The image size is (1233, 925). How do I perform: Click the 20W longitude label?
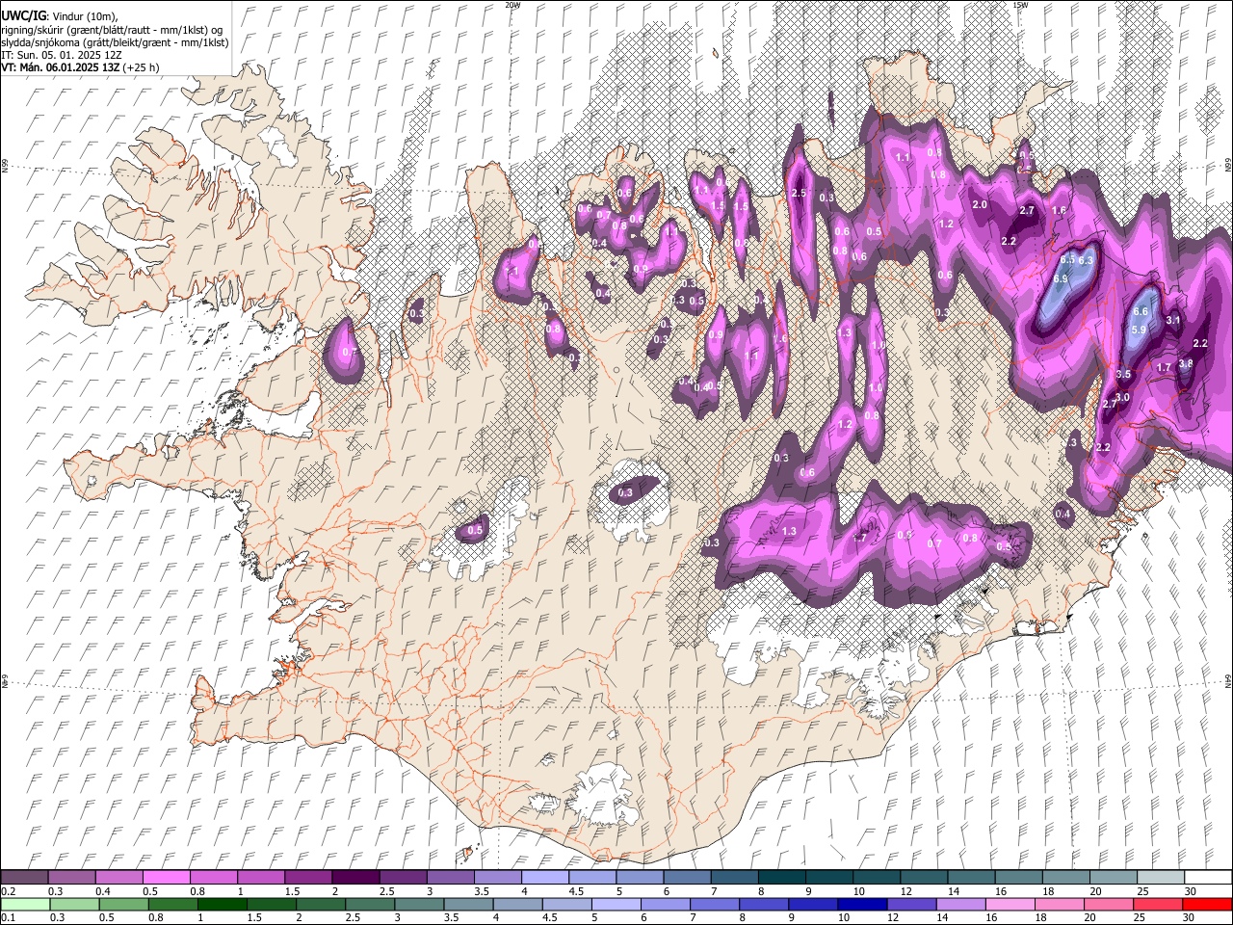click(x=512, y=5)
